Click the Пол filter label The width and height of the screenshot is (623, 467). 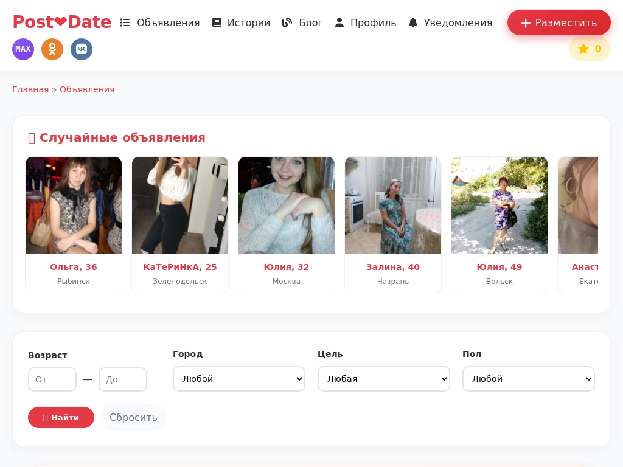[x=472, y=354]
